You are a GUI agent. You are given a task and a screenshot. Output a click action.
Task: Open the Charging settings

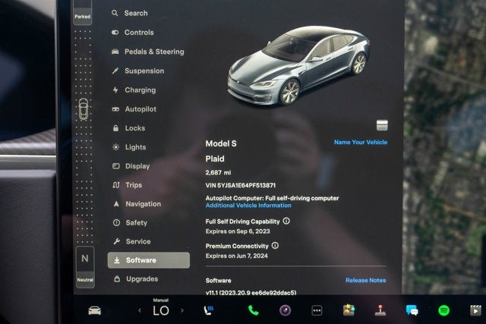134,90
